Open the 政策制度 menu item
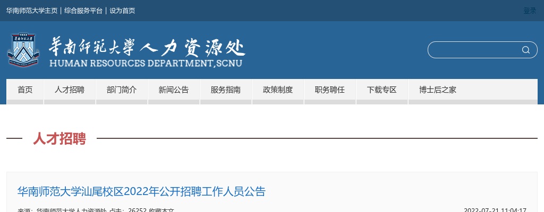 pyautogui.click(x=278, y=90)
